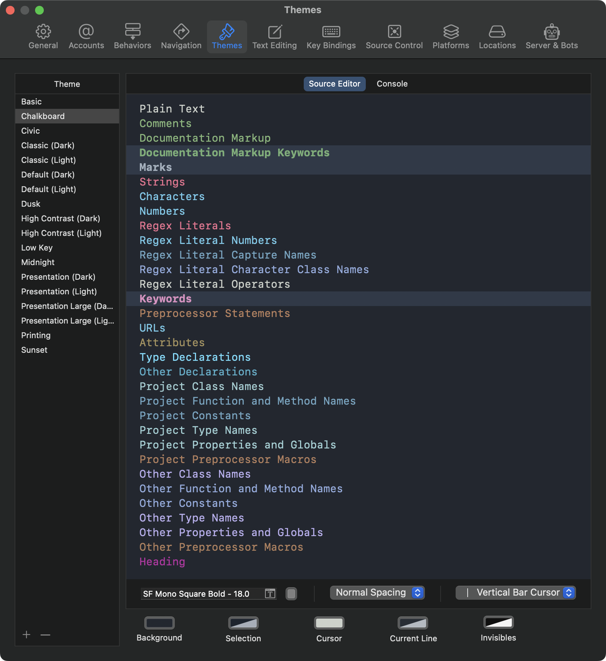Select the Project Preprocessor Macros row
This screenshot has width=606, height=661.
coord(358,459)
